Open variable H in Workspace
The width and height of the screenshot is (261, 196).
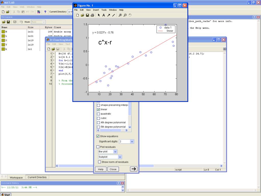point(3,32)
